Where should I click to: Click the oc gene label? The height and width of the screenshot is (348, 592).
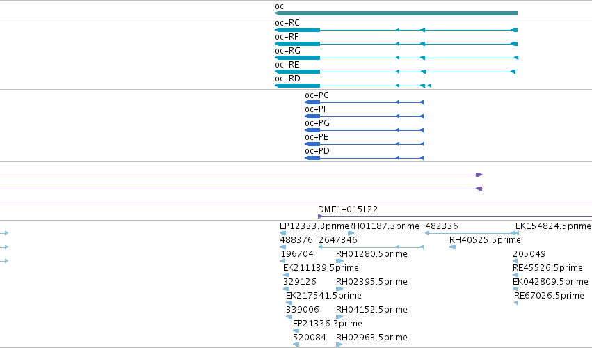pyautogui.click(x=279, y=6)
